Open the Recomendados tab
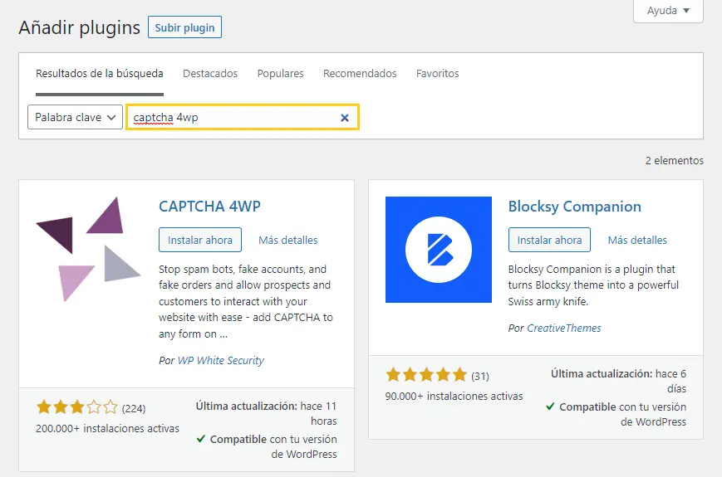This screenshot has width=722, height=477. click(x=360, y=74)
